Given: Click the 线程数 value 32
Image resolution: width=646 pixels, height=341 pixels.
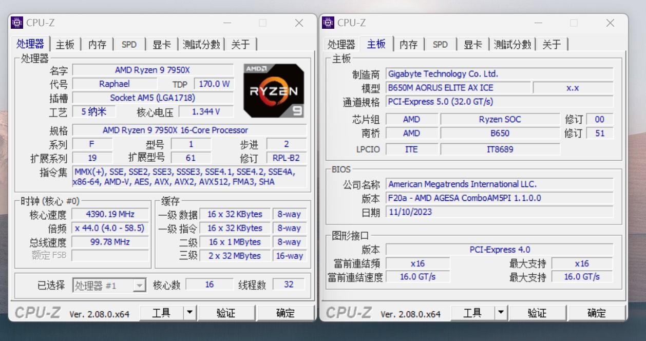Looking at the screenshot, I should [x=289, y=285].
